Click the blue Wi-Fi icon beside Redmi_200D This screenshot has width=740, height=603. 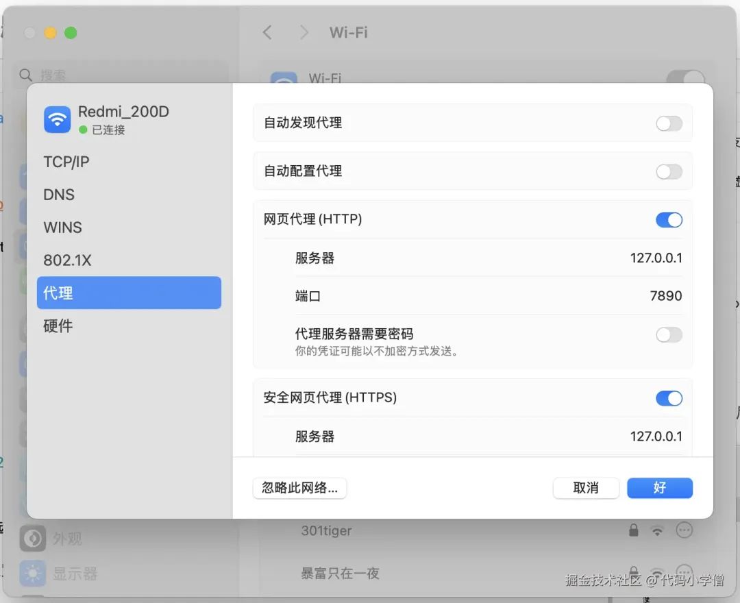pyautogui.click(x=57, y=119)
